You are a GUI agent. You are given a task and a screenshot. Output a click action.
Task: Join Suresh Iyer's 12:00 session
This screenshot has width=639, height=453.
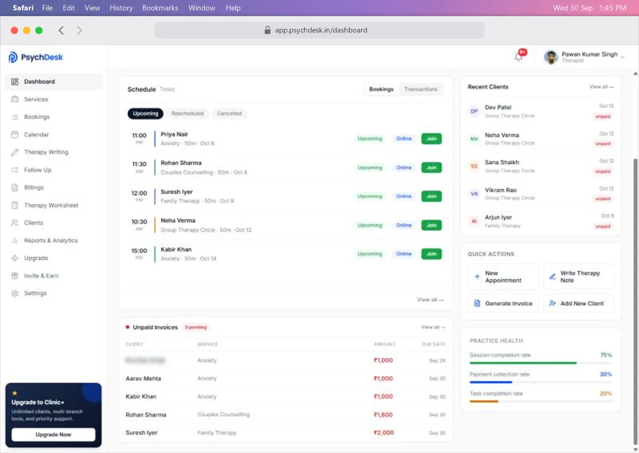(431, 196)
